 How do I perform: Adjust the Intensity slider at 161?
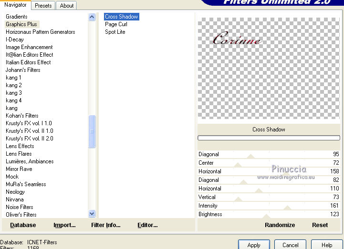269,206
